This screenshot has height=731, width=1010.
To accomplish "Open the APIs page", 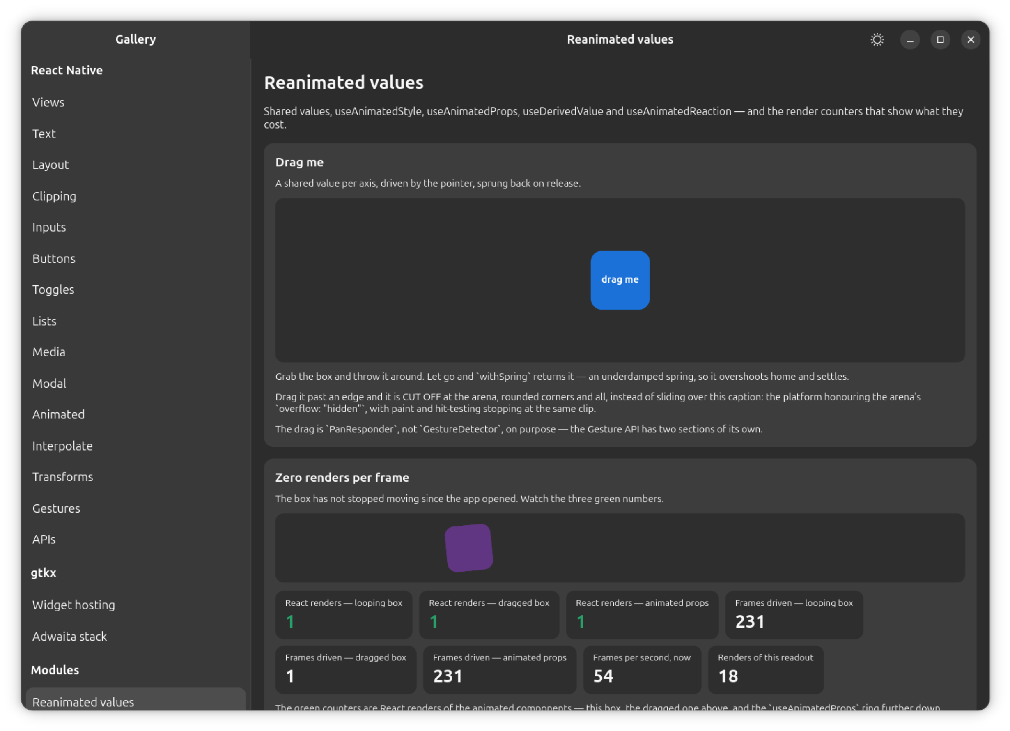I will [x=136, y=539].
